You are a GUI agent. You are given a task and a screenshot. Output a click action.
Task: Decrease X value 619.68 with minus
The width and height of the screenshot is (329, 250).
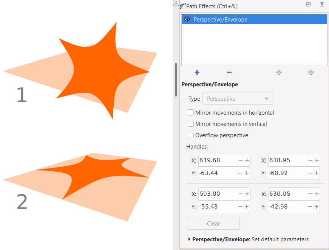(x=241, y=160)
